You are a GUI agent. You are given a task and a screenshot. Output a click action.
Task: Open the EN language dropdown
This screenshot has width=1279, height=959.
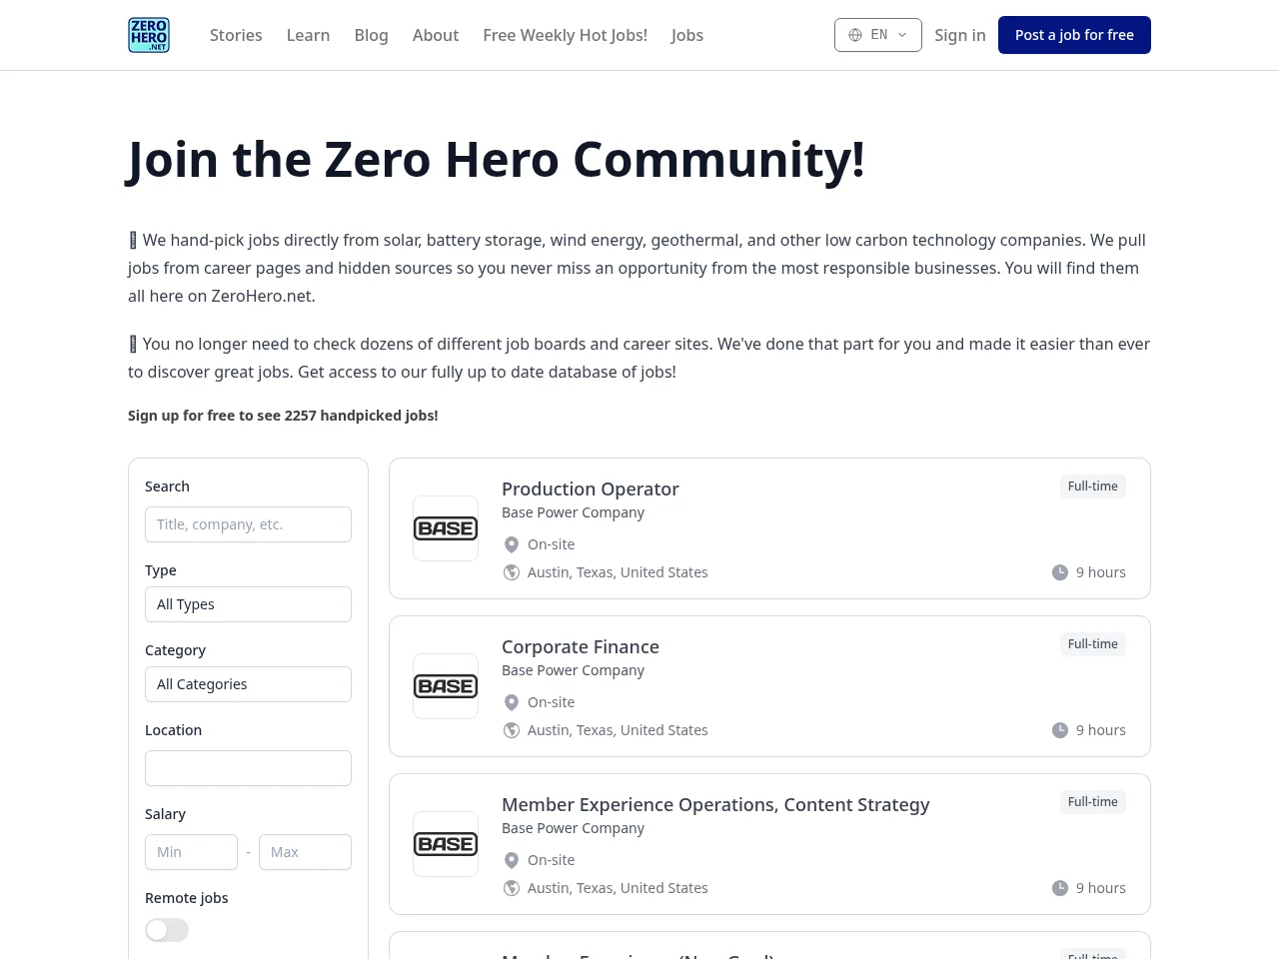878,35
